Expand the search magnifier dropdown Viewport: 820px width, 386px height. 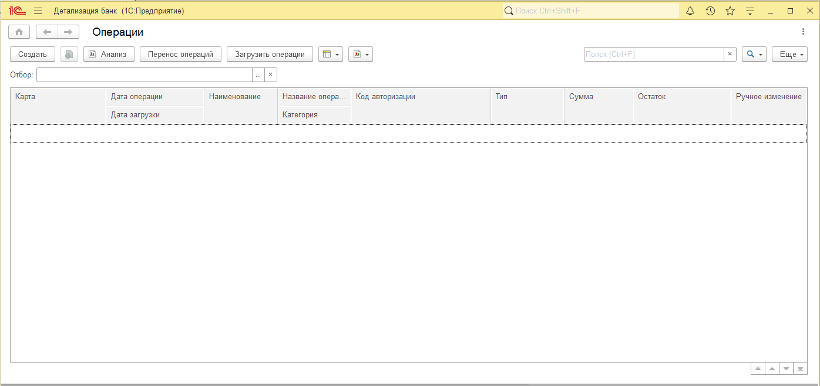point(754,54)
